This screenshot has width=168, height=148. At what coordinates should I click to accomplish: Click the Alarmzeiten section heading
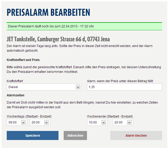pos(16,95)
